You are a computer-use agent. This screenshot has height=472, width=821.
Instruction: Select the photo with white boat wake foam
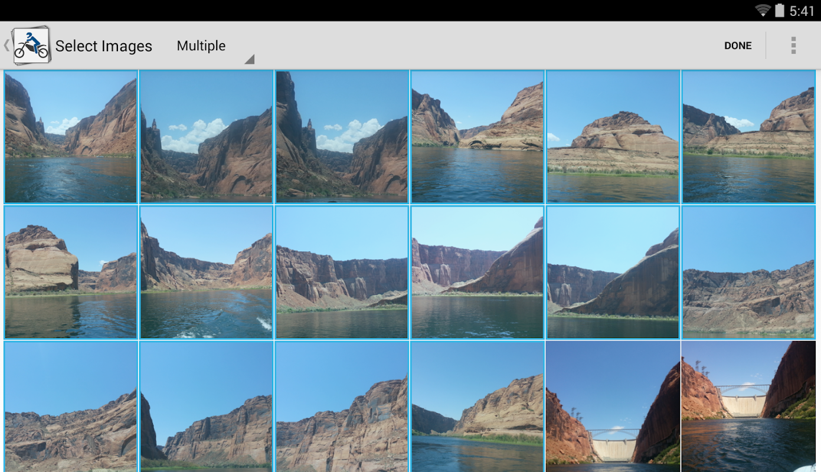(x=206, y=272)
